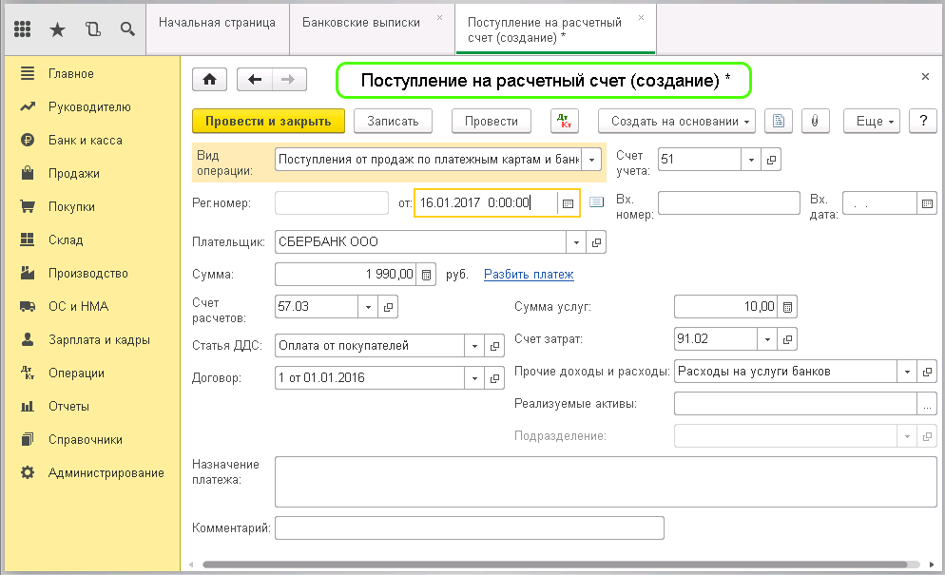The height and width of the screenshot is (575, 945).
Task: Show Дт/Кт postings icon
Action: pos(565,121)
